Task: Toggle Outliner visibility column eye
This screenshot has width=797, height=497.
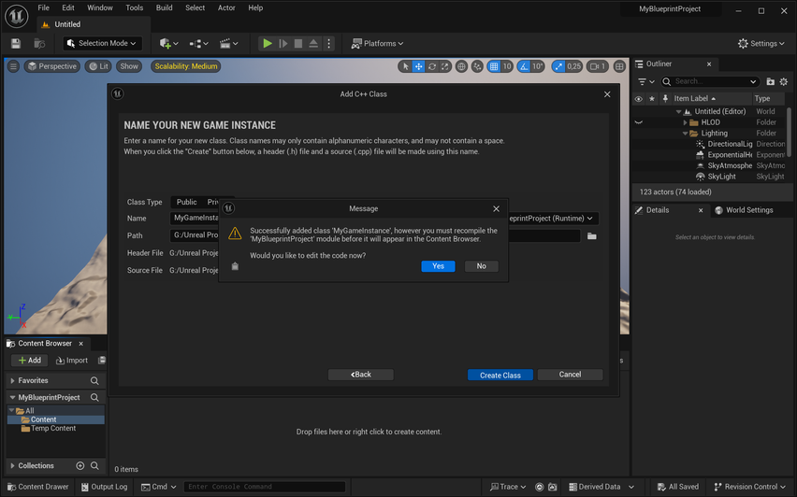Action: click(x=638, y=98)
